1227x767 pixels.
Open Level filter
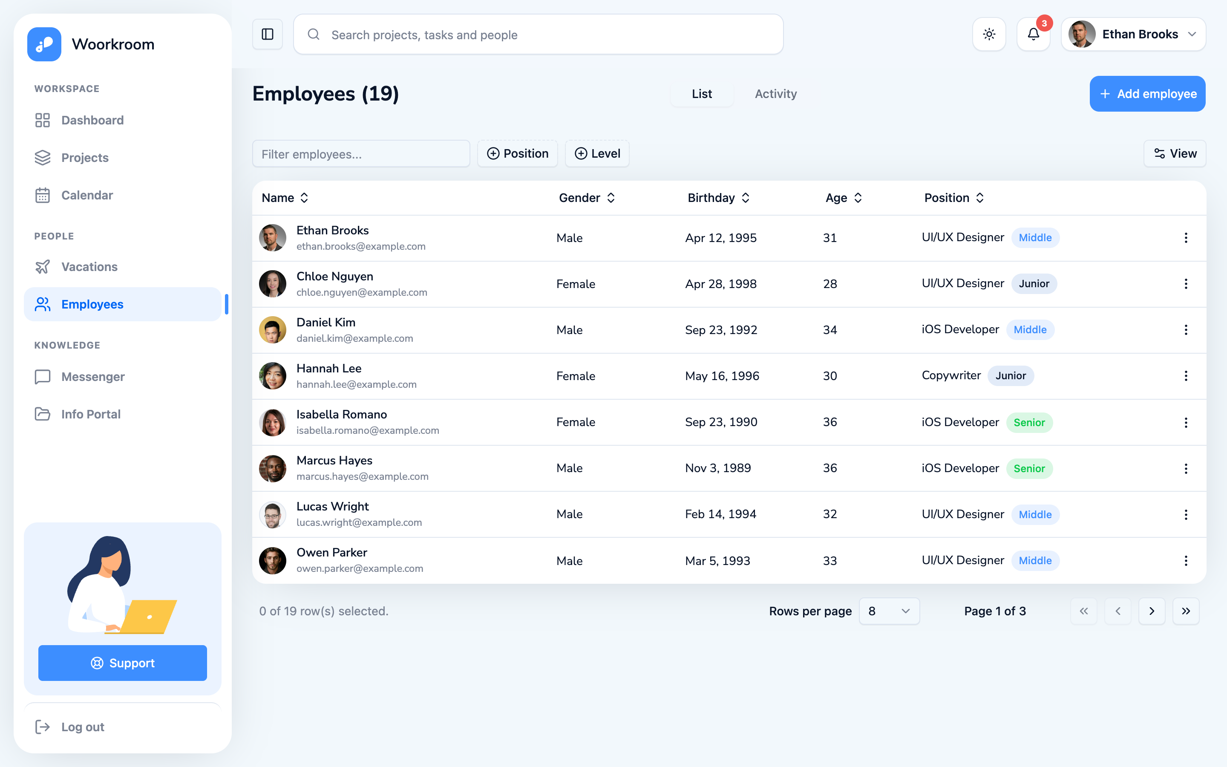(597, 153)
